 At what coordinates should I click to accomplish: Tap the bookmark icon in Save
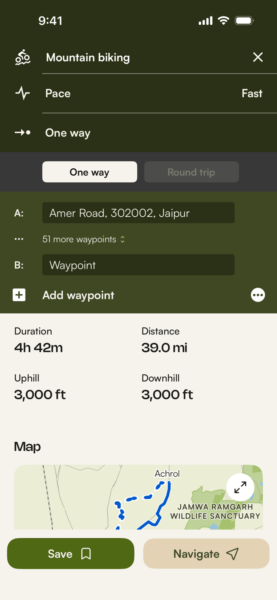coord(86,554)
